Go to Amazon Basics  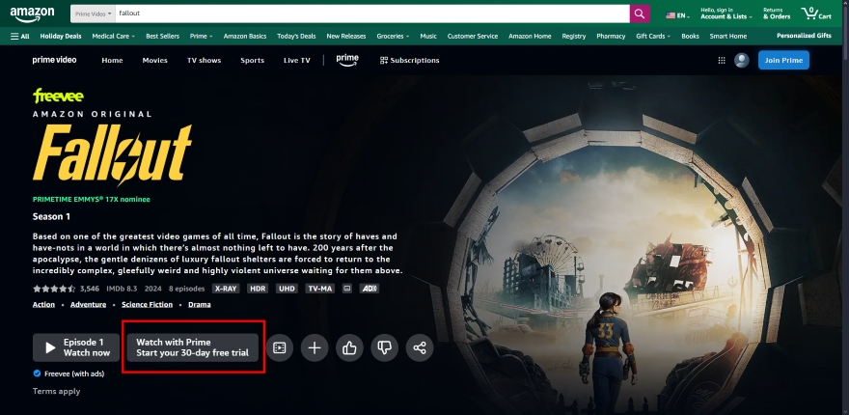pyautogui.click(x=245, y=37)
